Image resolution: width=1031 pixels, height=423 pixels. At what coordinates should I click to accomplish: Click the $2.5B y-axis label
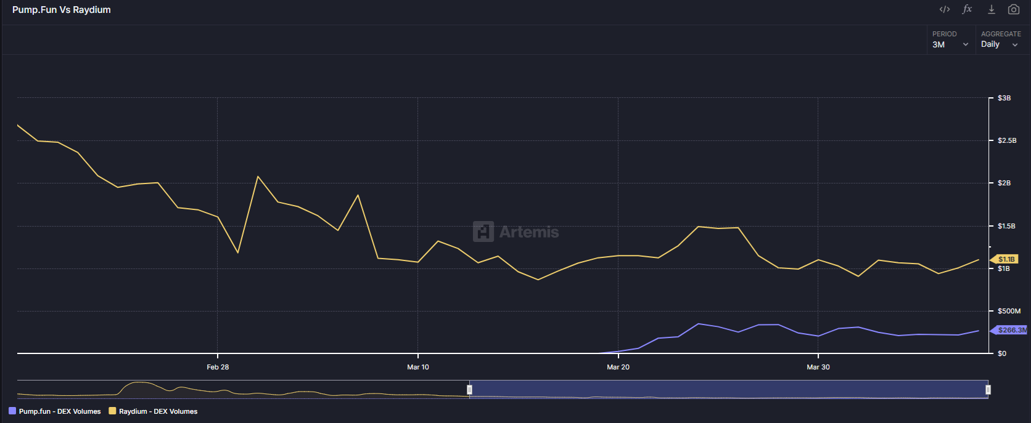pyautogui.click(x=1007, y=140)
